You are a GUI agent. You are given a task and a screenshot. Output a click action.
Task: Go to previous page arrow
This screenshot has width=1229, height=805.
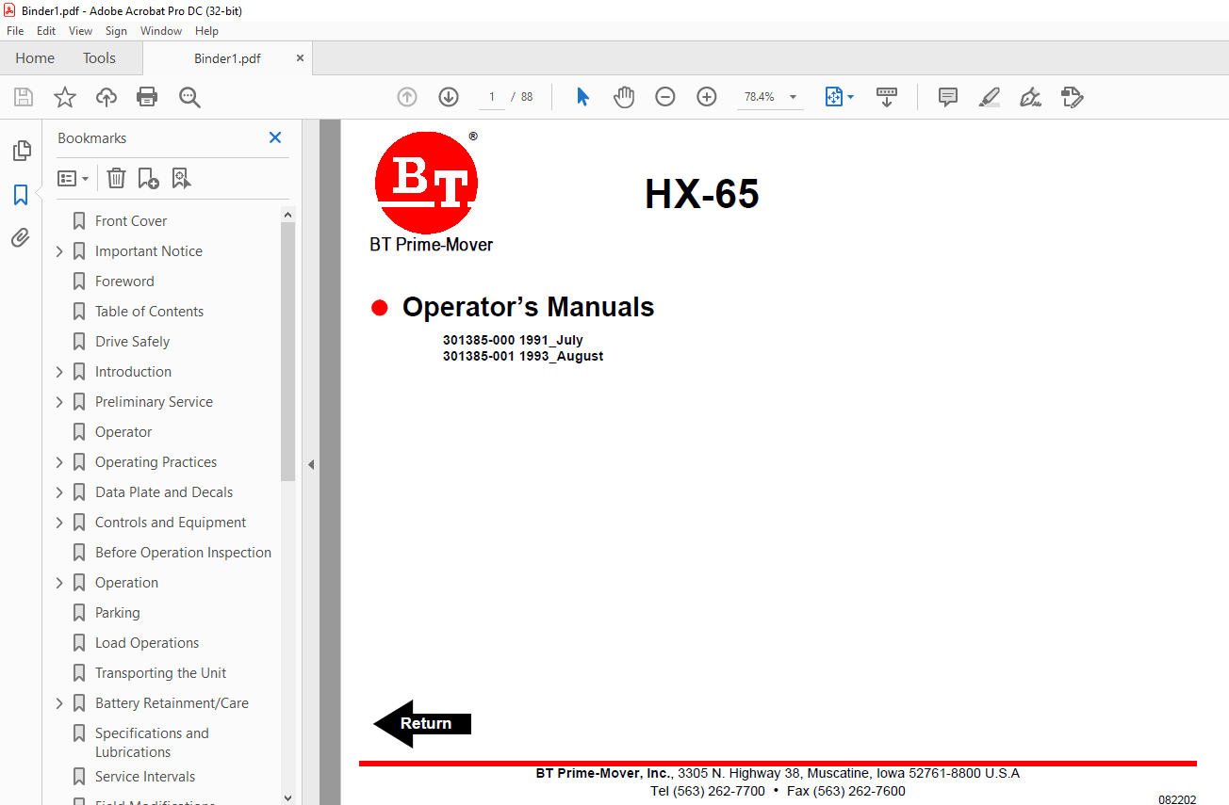pos(407,97)
